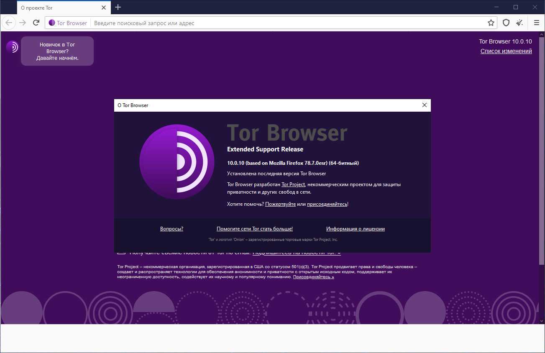Open a new tab with plus button
This screenshot has height=353, width=545.
coord(118,7)
